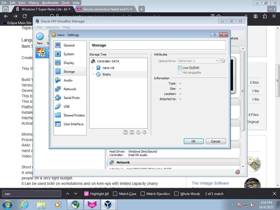The height and width of the screenshot is (210, 280).
Task: Click remove storage attachment icon
Action: tap(144, 132)
